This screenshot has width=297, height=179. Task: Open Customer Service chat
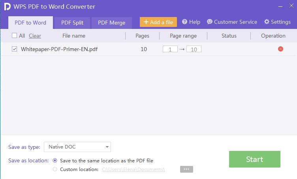(232, 22)
